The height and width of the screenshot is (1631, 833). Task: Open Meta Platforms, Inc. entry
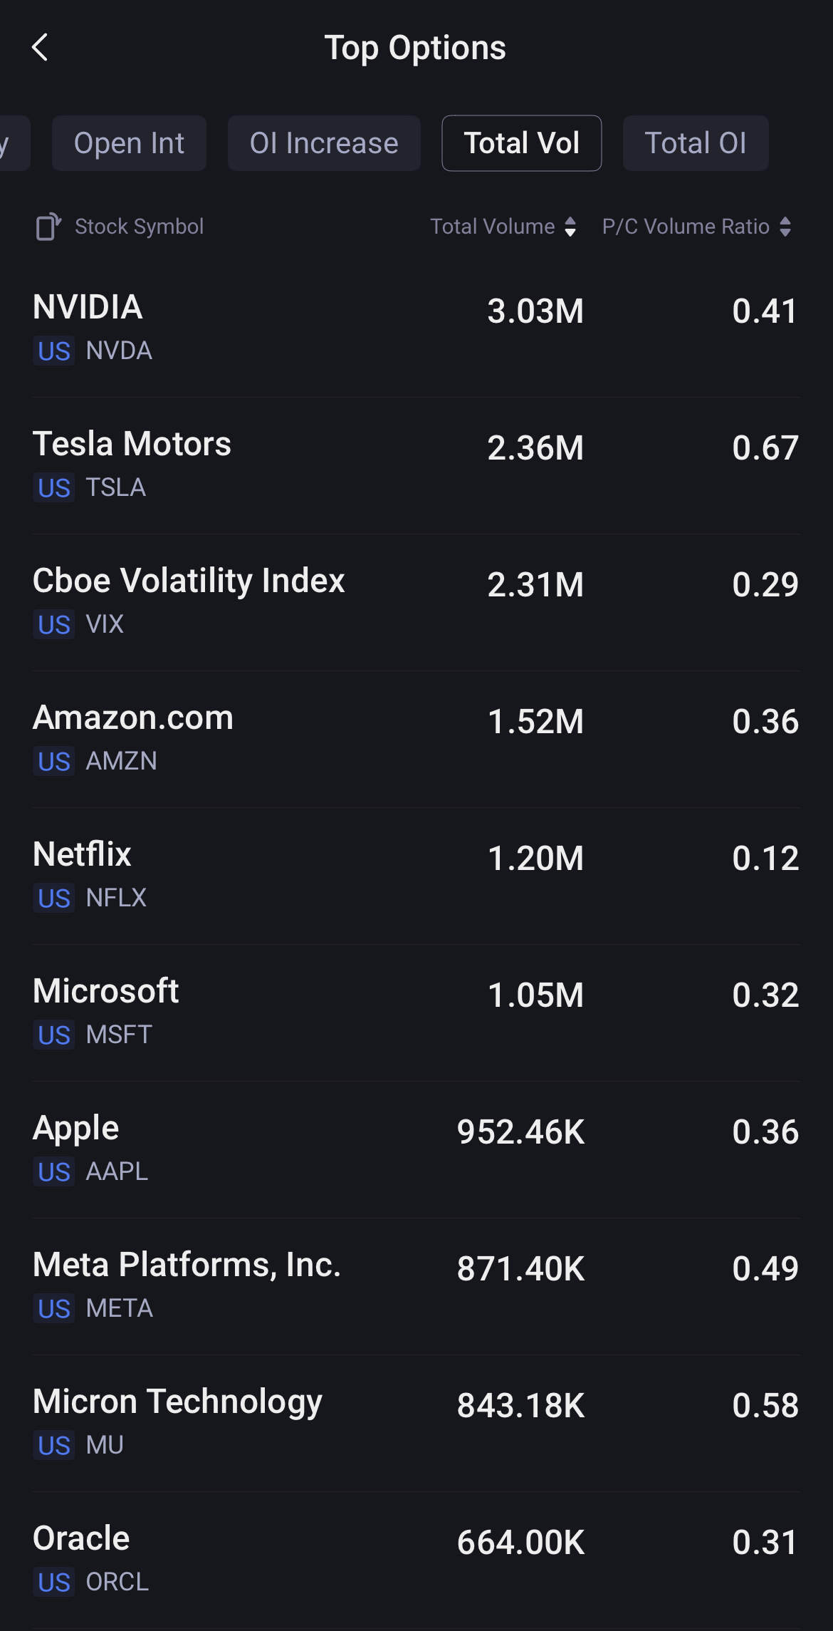coord(416,1285)
